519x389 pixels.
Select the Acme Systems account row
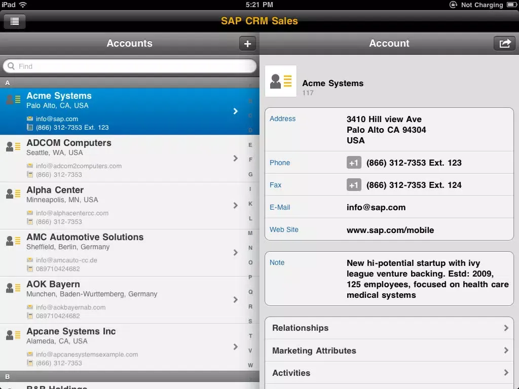(x=130, y=111)
